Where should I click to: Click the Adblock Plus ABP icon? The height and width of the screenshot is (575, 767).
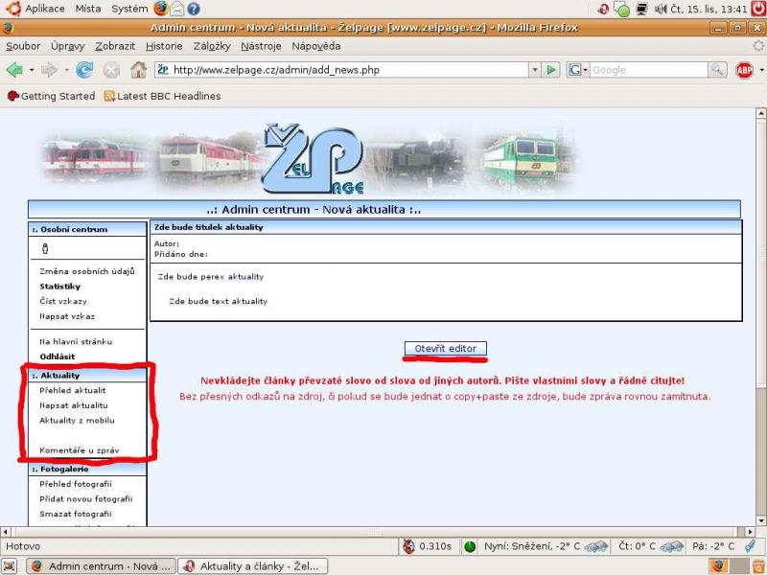click(744, 70)
